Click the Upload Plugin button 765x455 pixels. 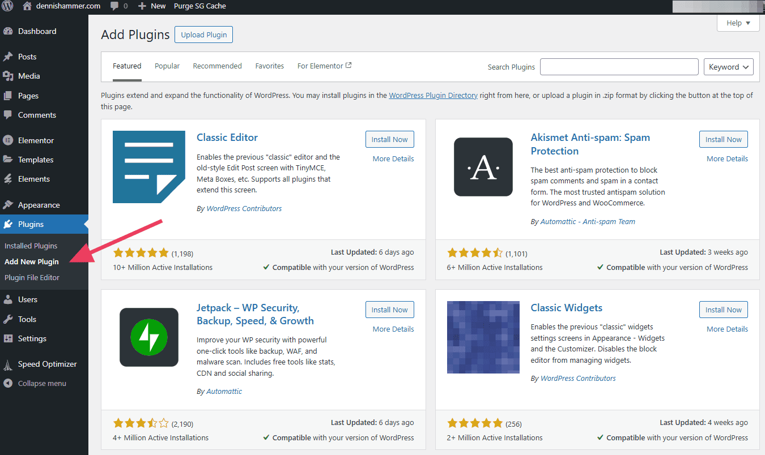tap(203, 35)
